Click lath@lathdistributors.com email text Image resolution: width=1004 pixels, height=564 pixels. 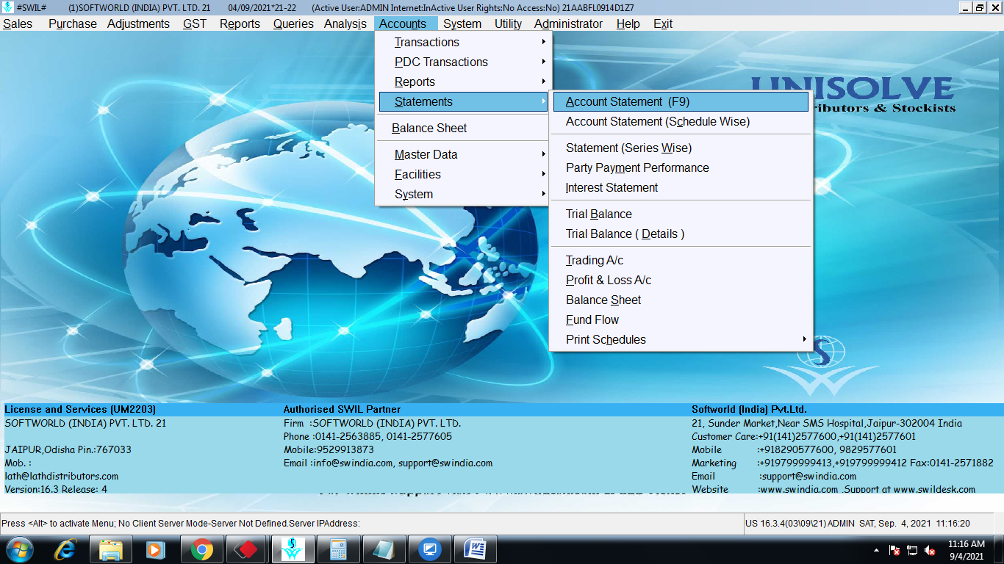point(62,477)
